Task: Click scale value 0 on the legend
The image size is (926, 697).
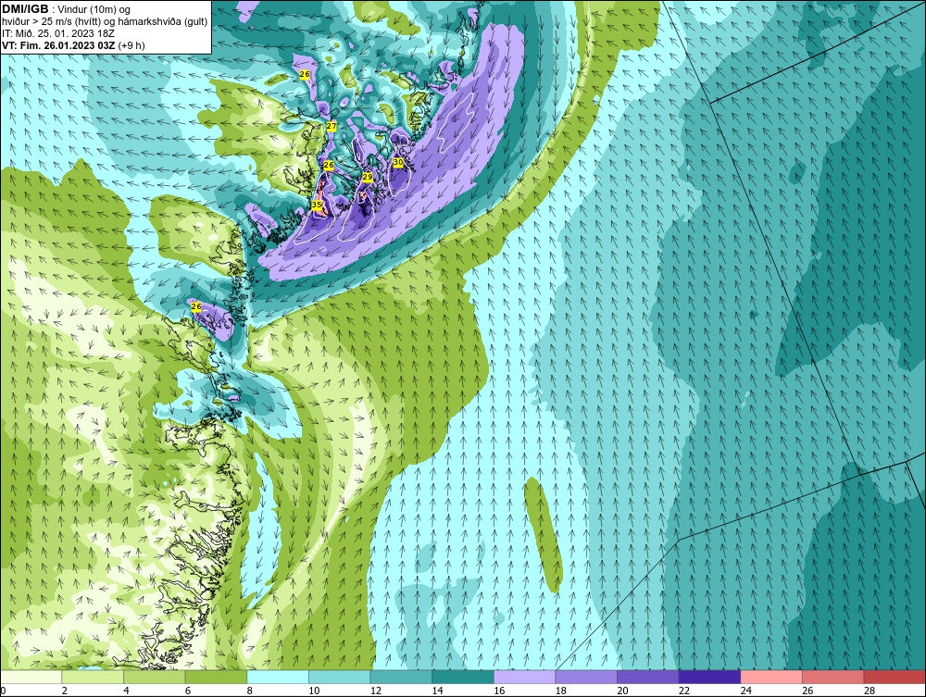Action: click(3, 691)
